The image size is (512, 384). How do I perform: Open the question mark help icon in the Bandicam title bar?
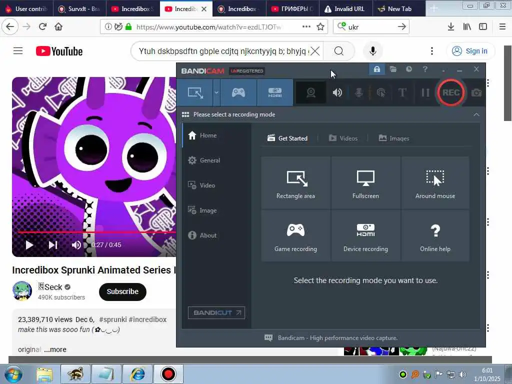pyautogui.click(x=425, y=69)
